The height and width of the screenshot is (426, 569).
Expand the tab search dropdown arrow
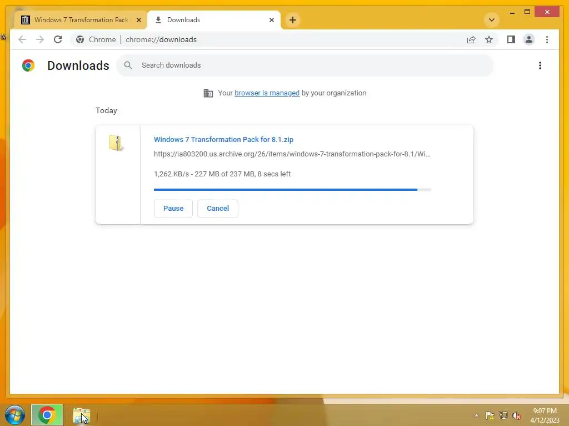point(492,20)
